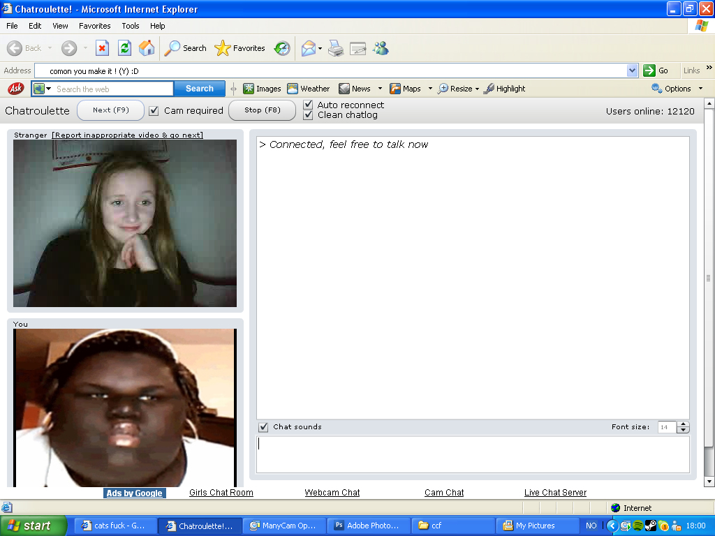
Task: Click the Forward navigation arrow icon
Action: (69, 48)
